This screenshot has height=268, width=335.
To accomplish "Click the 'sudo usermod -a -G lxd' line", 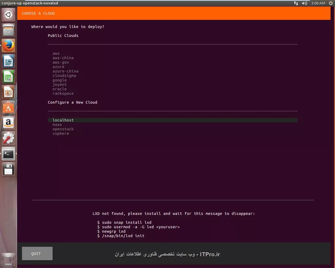I will click(x=138, y=227).
